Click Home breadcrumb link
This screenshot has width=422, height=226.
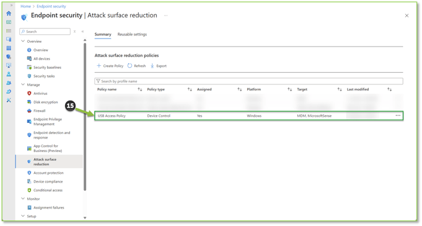pyautogui.click(x=25, y=6)
